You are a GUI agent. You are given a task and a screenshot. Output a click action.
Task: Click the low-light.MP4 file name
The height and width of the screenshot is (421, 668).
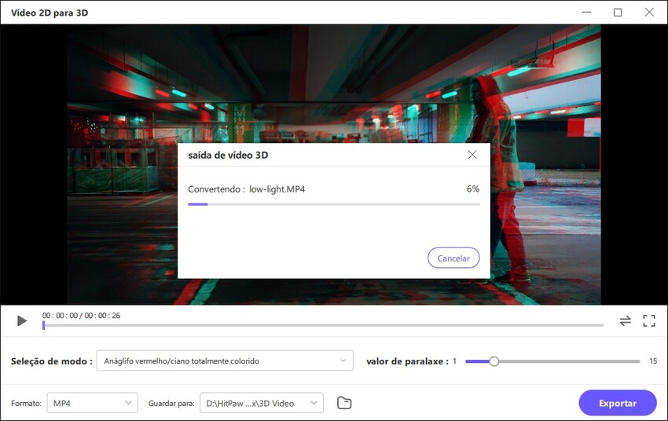coord(277,189)
